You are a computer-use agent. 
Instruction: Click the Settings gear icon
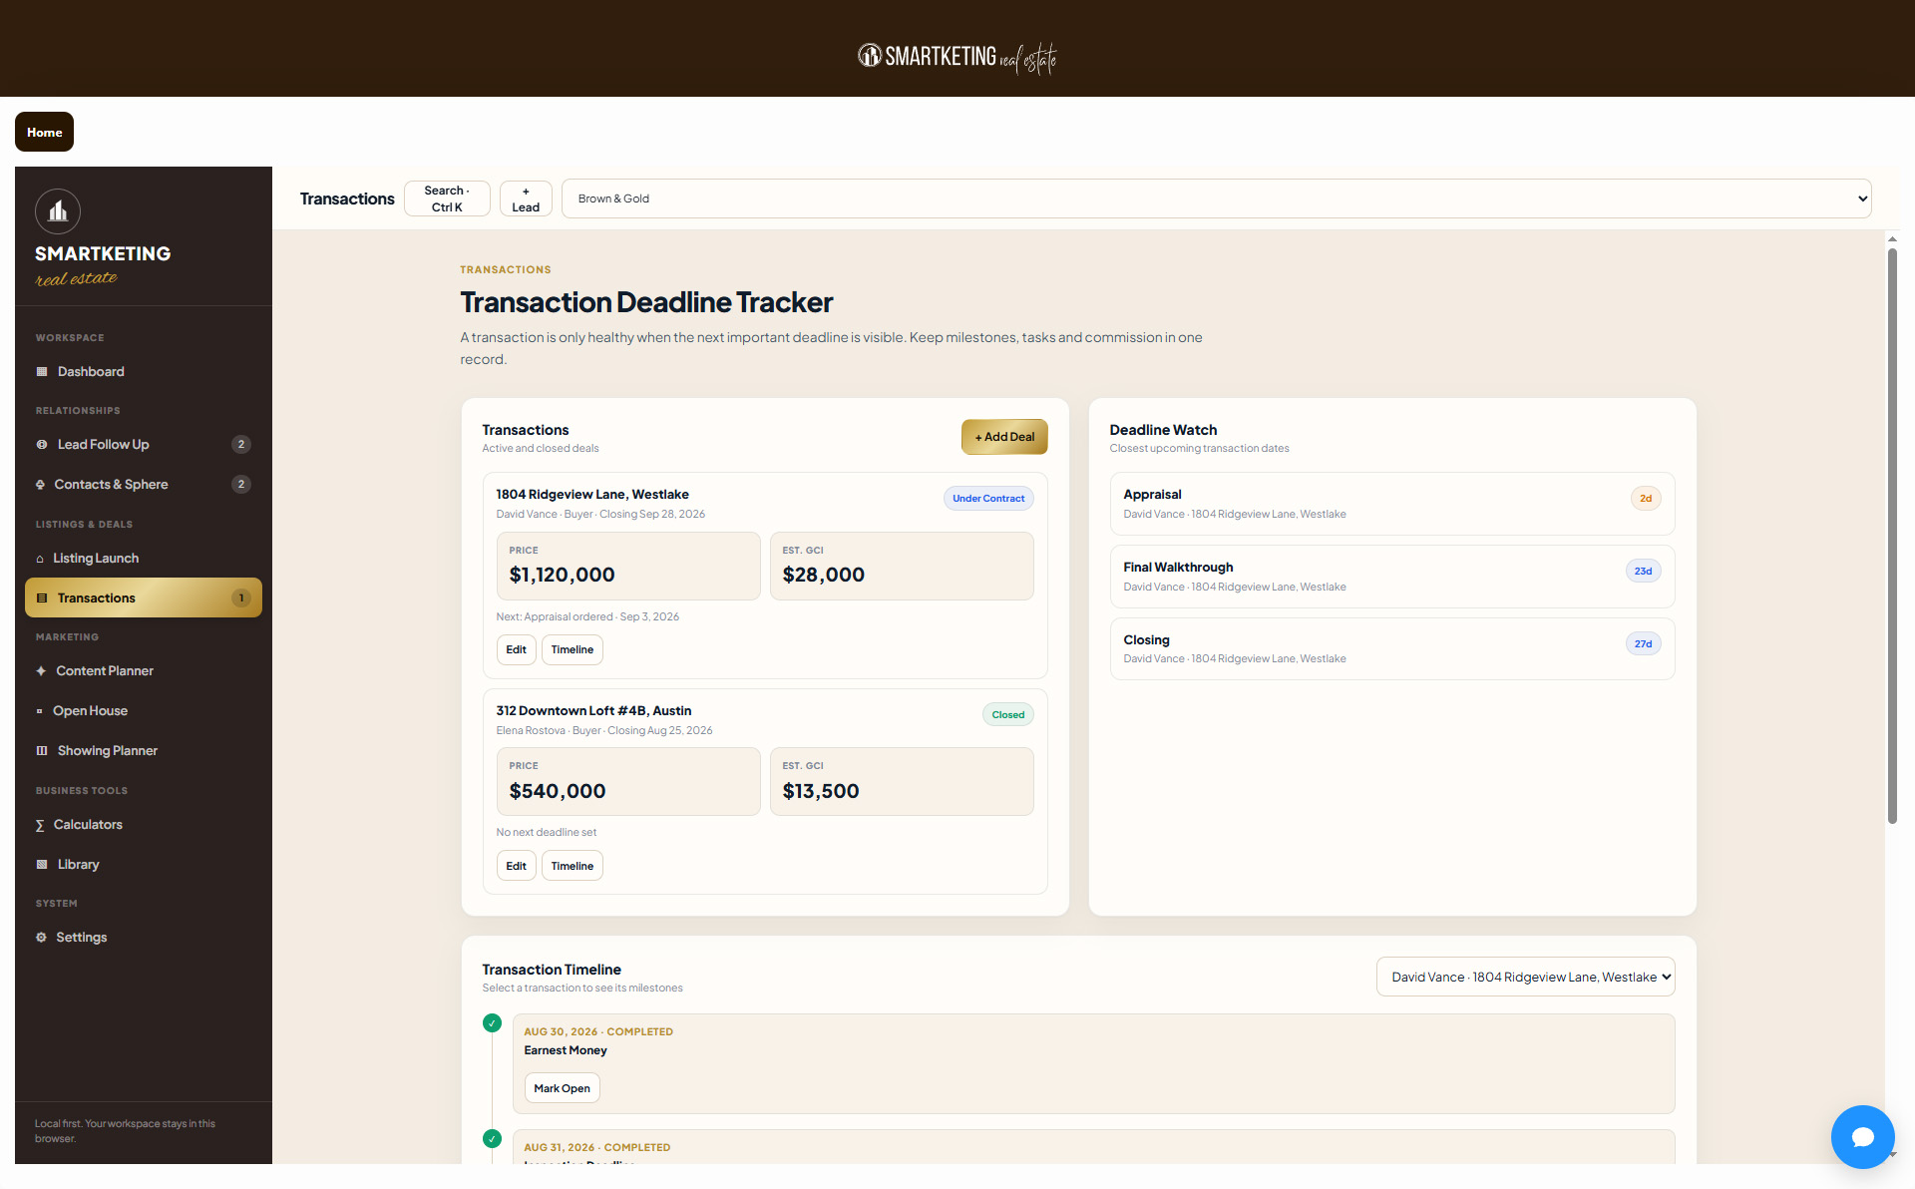tap(41, 938)
